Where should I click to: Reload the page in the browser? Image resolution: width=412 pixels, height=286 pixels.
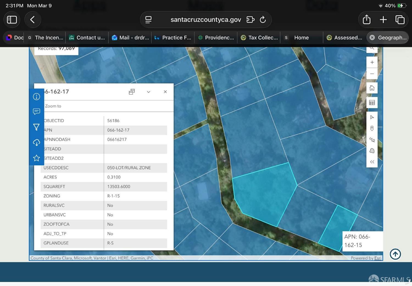point(263,20)
